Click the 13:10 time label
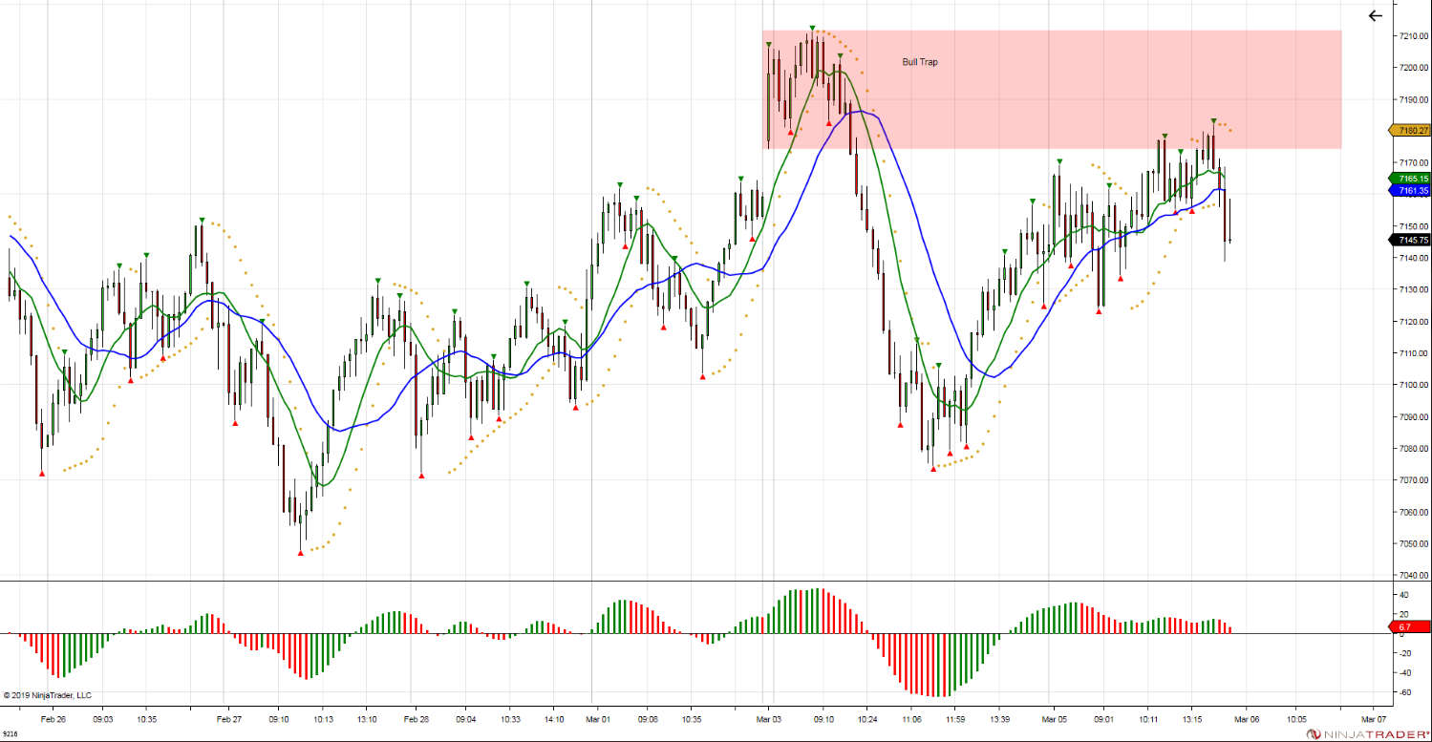The height and width of the screenshot is (742, 1432). [367, 719]
